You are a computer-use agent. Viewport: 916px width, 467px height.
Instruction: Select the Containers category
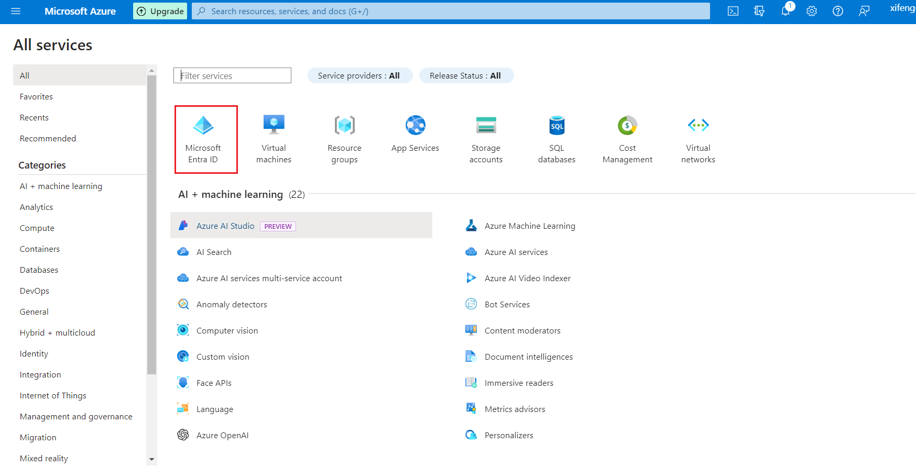click(x=40, y=249)
